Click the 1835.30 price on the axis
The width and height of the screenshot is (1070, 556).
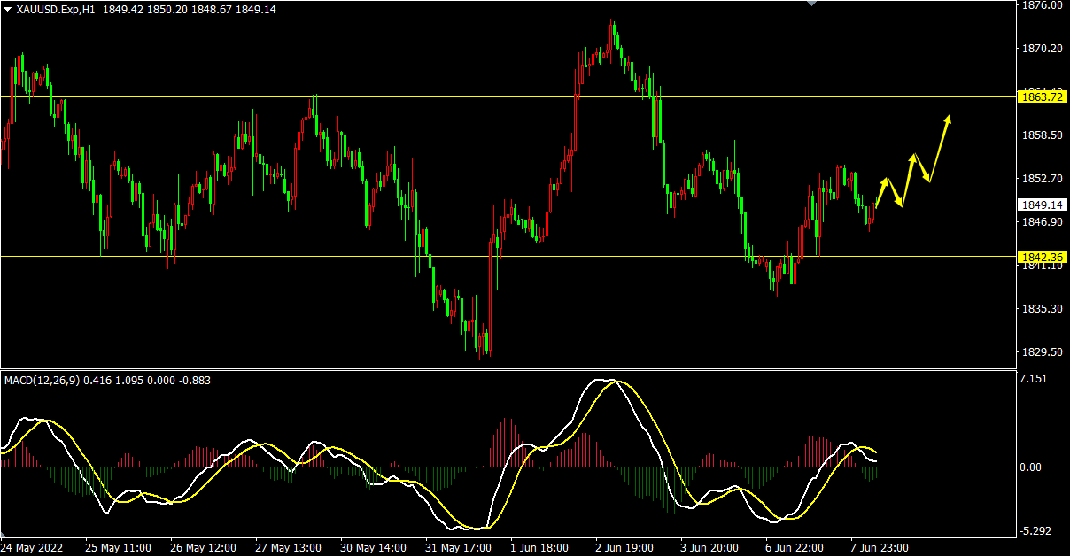tap(1042, 309)
